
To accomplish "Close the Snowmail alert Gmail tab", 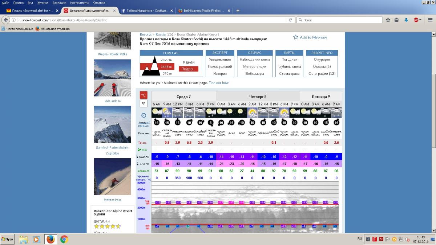I will (x=57, y=11).
